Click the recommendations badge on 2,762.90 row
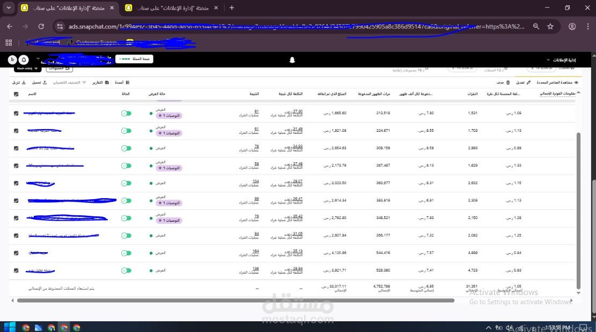This screenshot has height=332, width=596. [x=169, y=221]
